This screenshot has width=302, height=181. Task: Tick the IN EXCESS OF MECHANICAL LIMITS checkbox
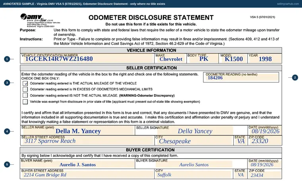click(x=25, y=89)
